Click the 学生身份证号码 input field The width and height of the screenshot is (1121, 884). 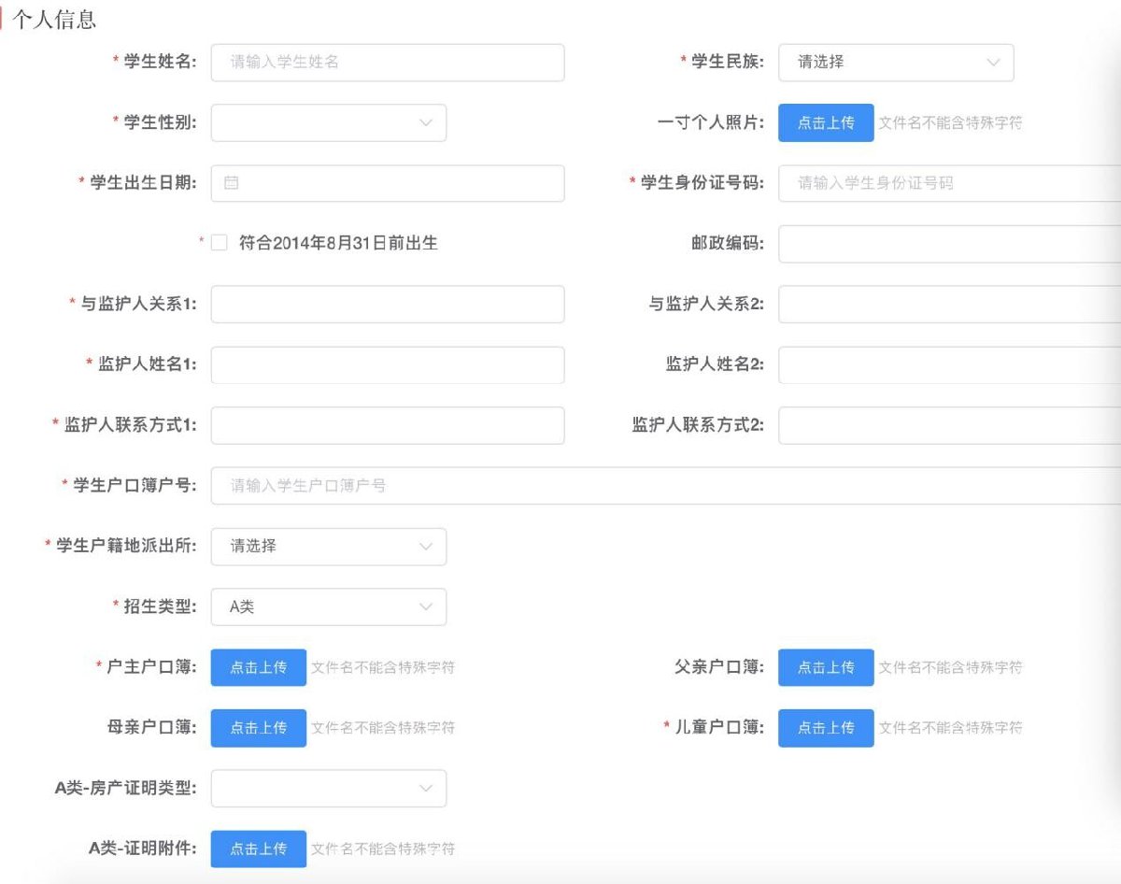pyautogui.click(x=948, y=183)
